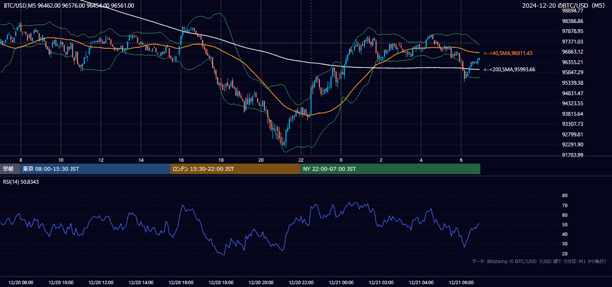Click the bottom date label 12/20 08:00
612x287 pixels.
click(21, 283)
